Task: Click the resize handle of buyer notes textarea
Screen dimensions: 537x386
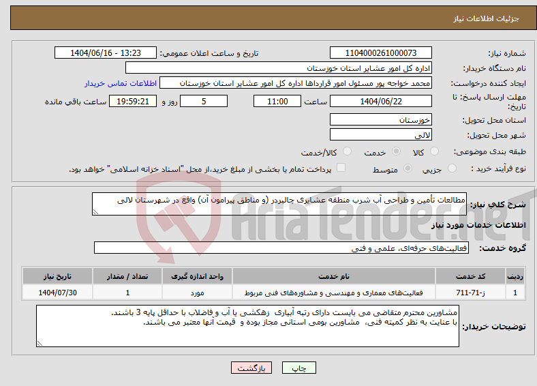Action: click(40, 343)
